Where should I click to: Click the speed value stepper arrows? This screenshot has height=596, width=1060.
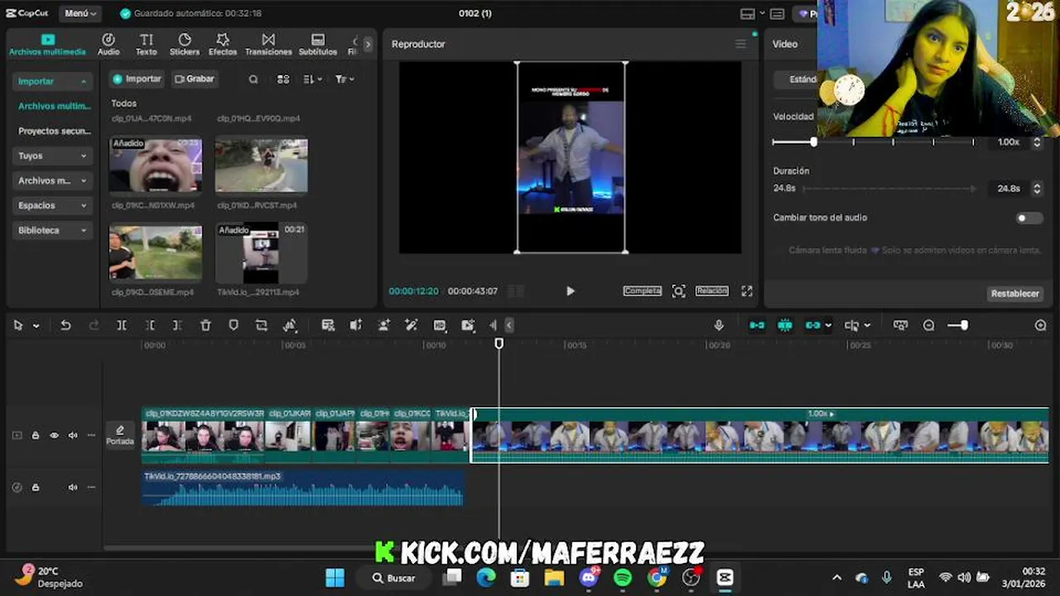tap(1037, 142)
